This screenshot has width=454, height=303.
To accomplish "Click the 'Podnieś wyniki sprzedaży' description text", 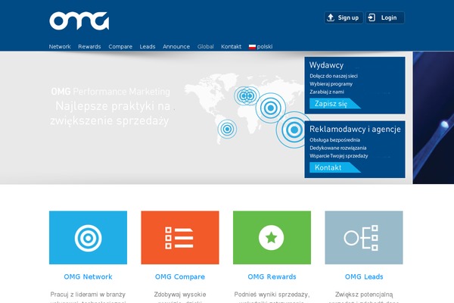I will pyautogui.click(x=272, y=295).
